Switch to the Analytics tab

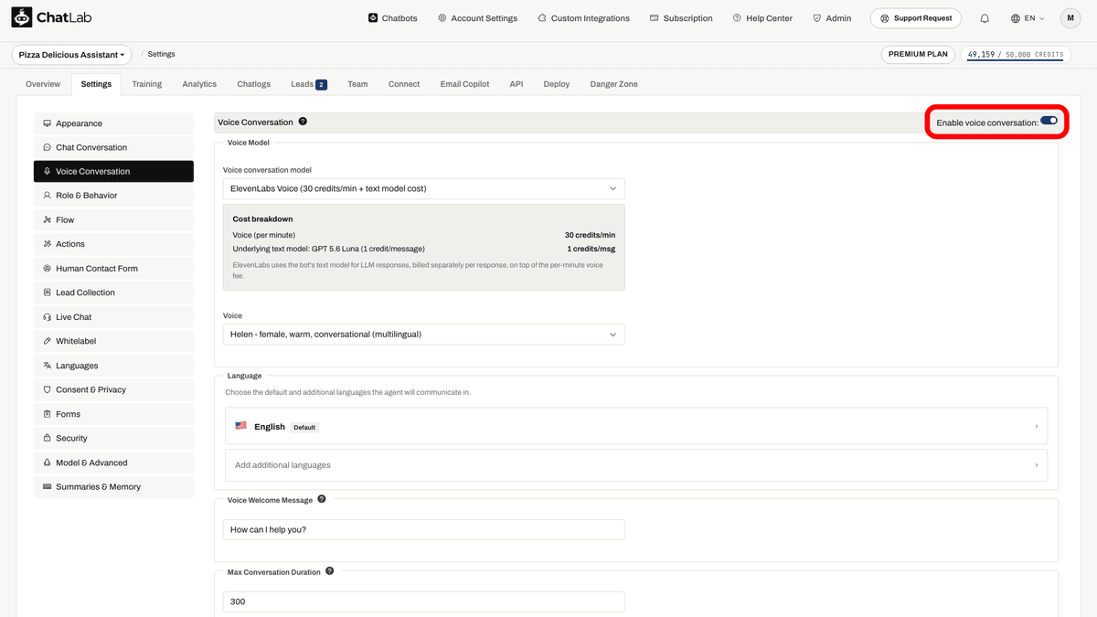point(199,84)
